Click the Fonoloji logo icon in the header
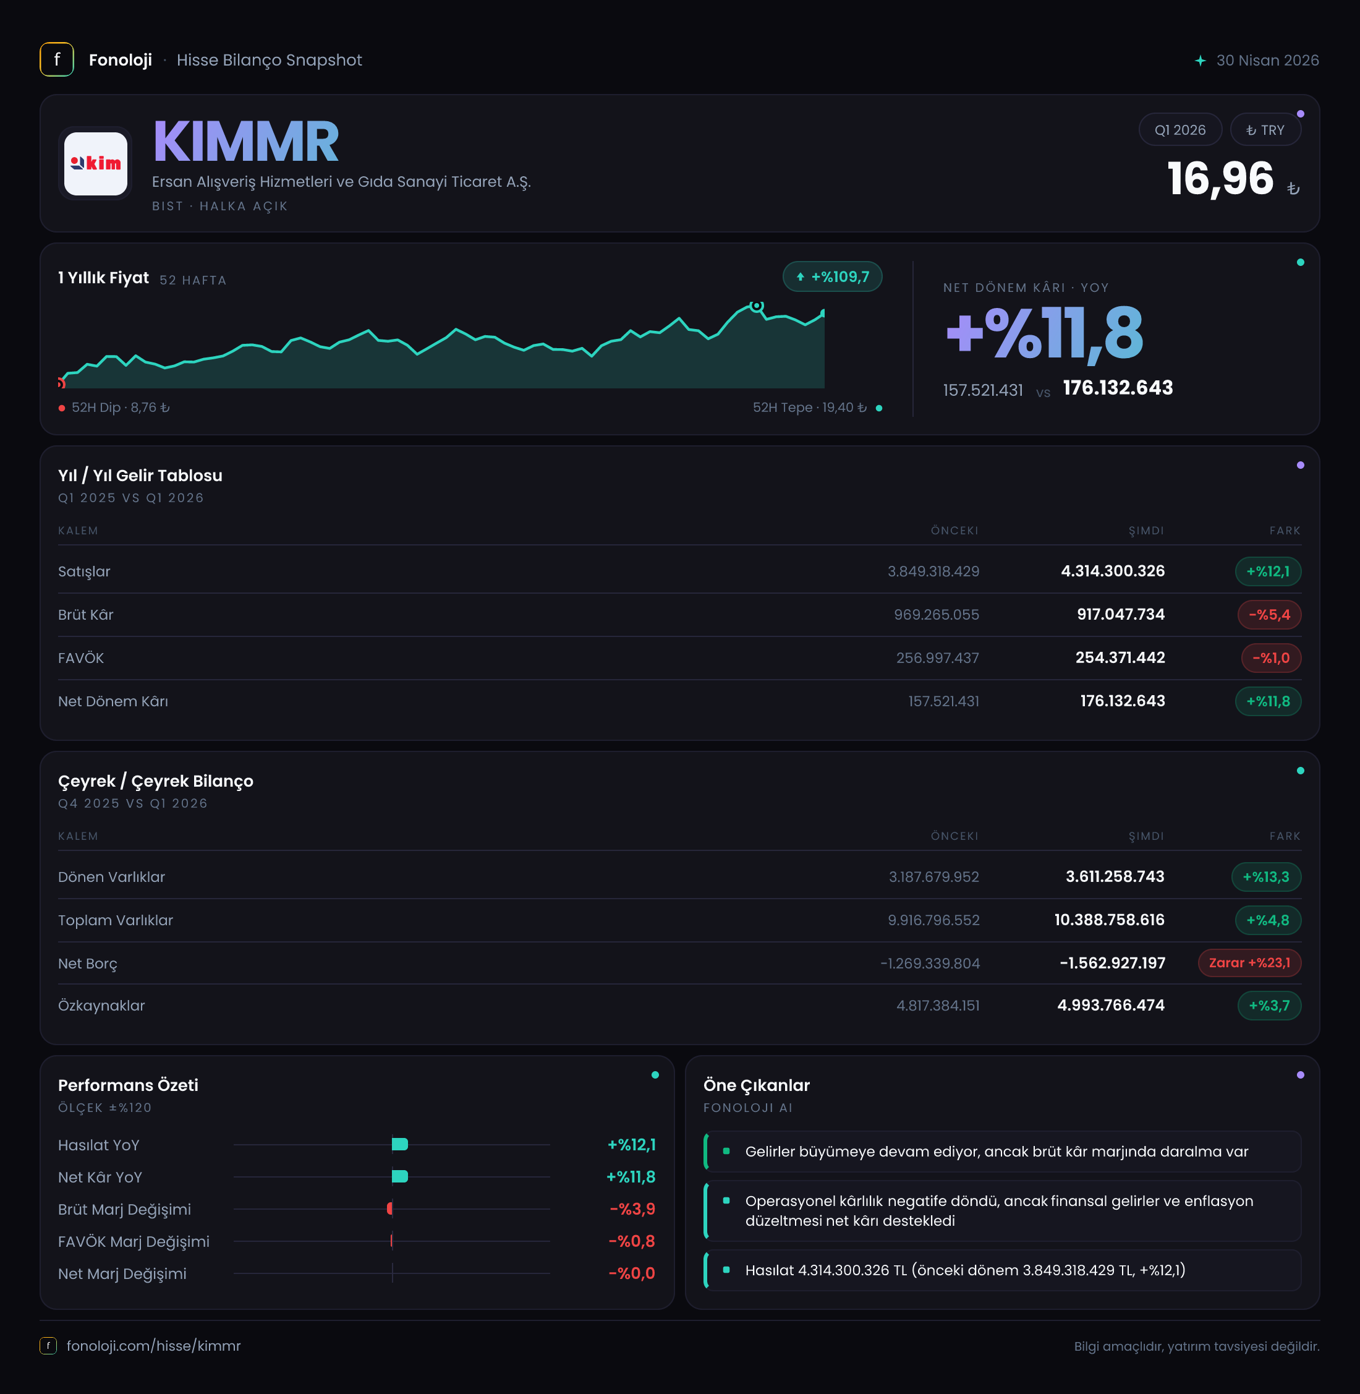The image size is (1360, 1394). [x=56, y=59]
